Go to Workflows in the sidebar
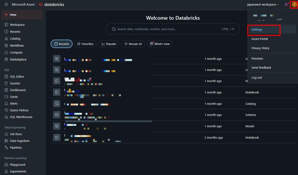Image resolution: width=298 pixels, height=175 pixels. (17, 46)
